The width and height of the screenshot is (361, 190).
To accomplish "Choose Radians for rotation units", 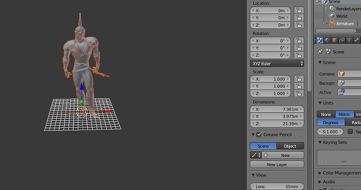I will coord(353,123).
